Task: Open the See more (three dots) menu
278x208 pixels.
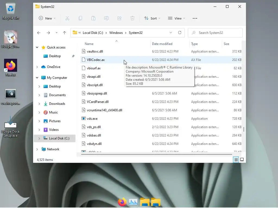Action: pos(195,18)
